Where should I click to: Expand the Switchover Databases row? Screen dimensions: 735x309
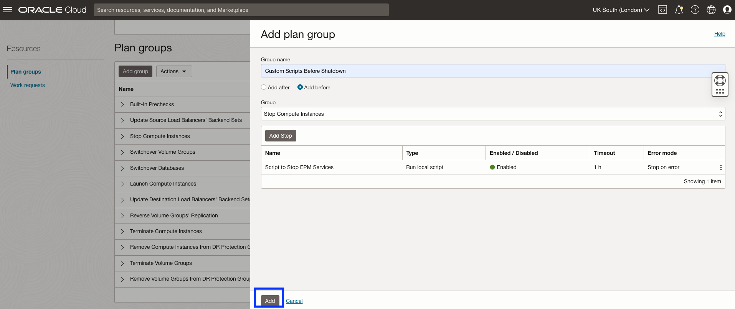pos(122,168)
